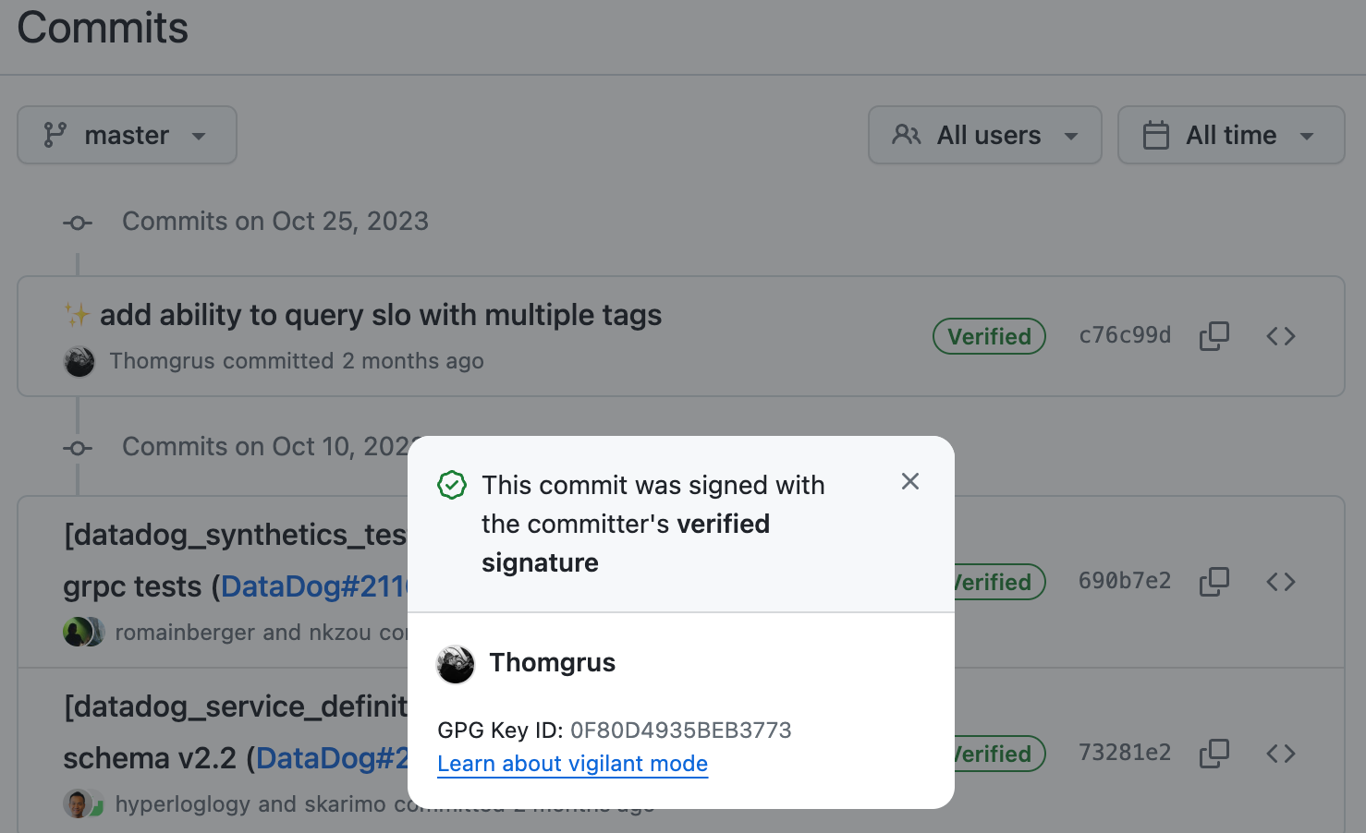
Task: Browse repository at commit 690b7e2
Action: click(1280, 582)
